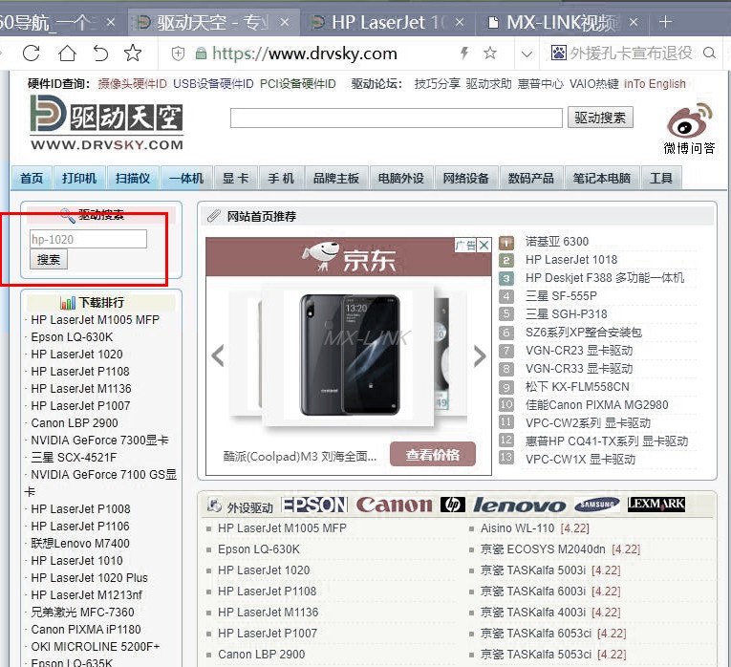This screenshot has width=731, height=667.
Task: Click the sidebar hp-1020 search field
Action: coord(88,239)
